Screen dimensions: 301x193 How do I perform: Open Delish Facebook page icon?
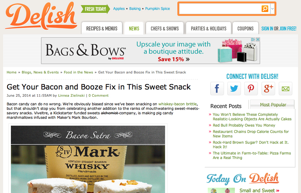pos(217,88)
